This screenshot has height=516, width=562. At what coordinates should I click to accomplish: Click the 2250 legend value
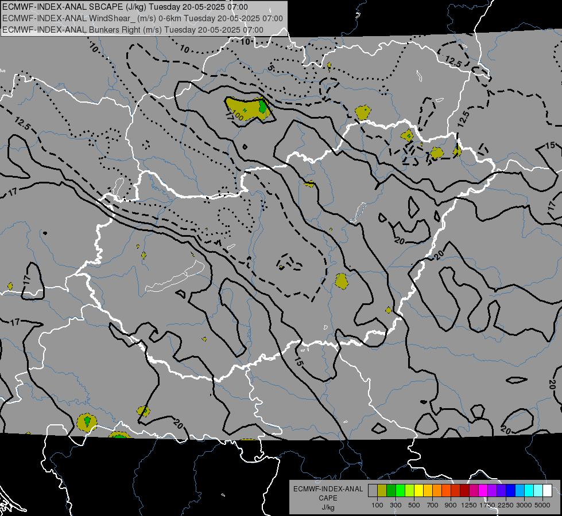[505, 505]
